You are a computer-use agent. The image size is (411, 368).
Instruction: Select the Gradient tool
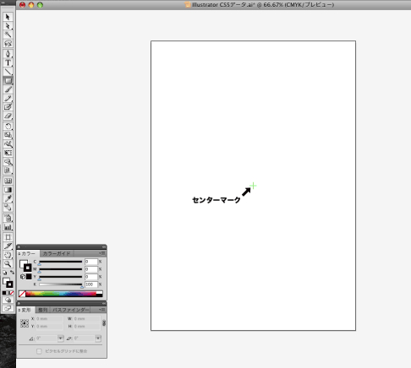8,190
